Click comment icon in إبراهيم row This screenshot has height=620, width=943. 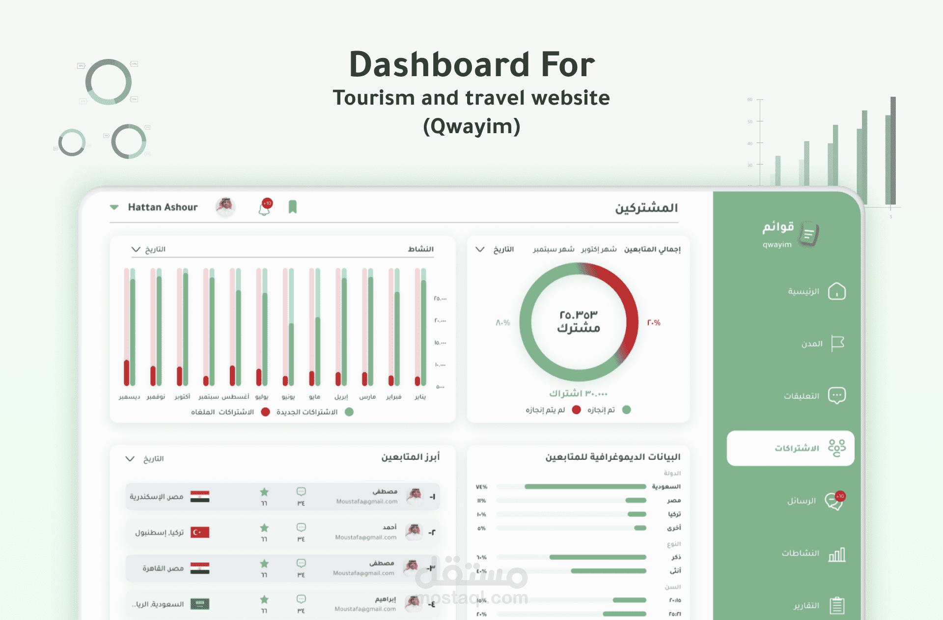pos(301,599)
